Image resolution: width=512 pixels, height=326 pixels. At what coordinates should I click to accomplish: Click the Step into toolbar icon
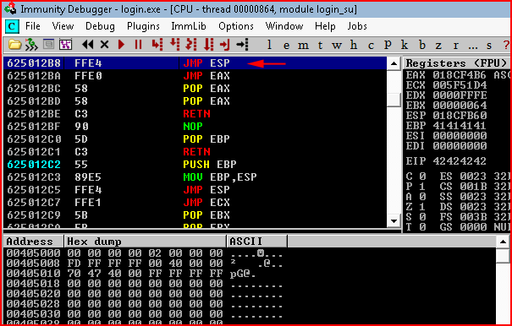157,44
